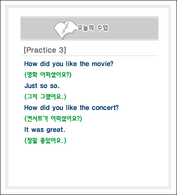Click the book and pen icon
This screenshot has height=195, width=177.
65,28
